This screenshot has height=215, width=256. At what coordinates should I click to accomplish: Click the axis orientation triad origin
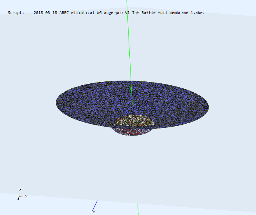(19, 197)
